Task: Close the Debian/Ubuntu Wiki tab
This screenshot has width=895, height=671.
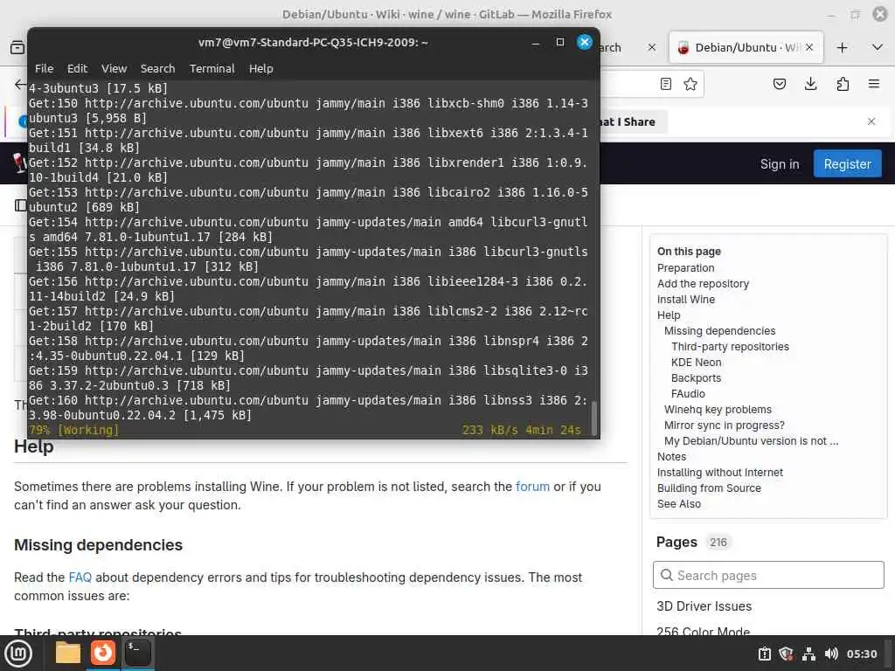Action: [809, 47]
